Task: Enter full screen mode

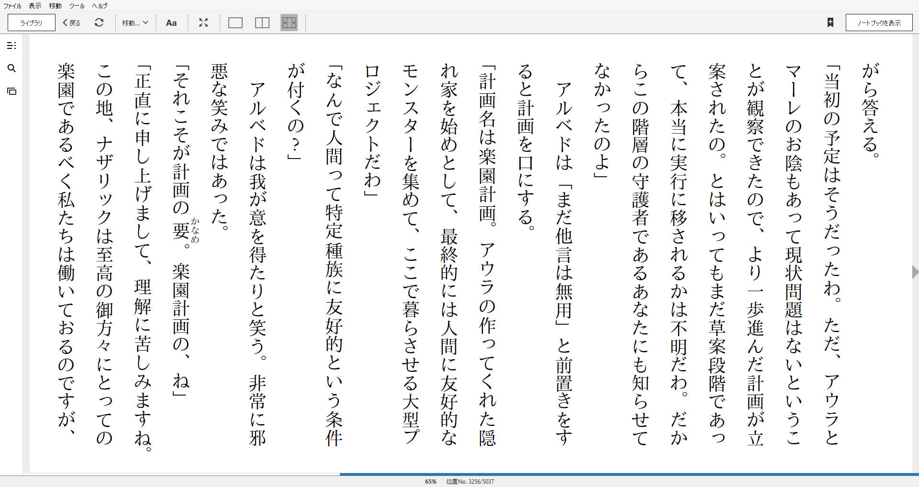Action: (x=203, y=23)
